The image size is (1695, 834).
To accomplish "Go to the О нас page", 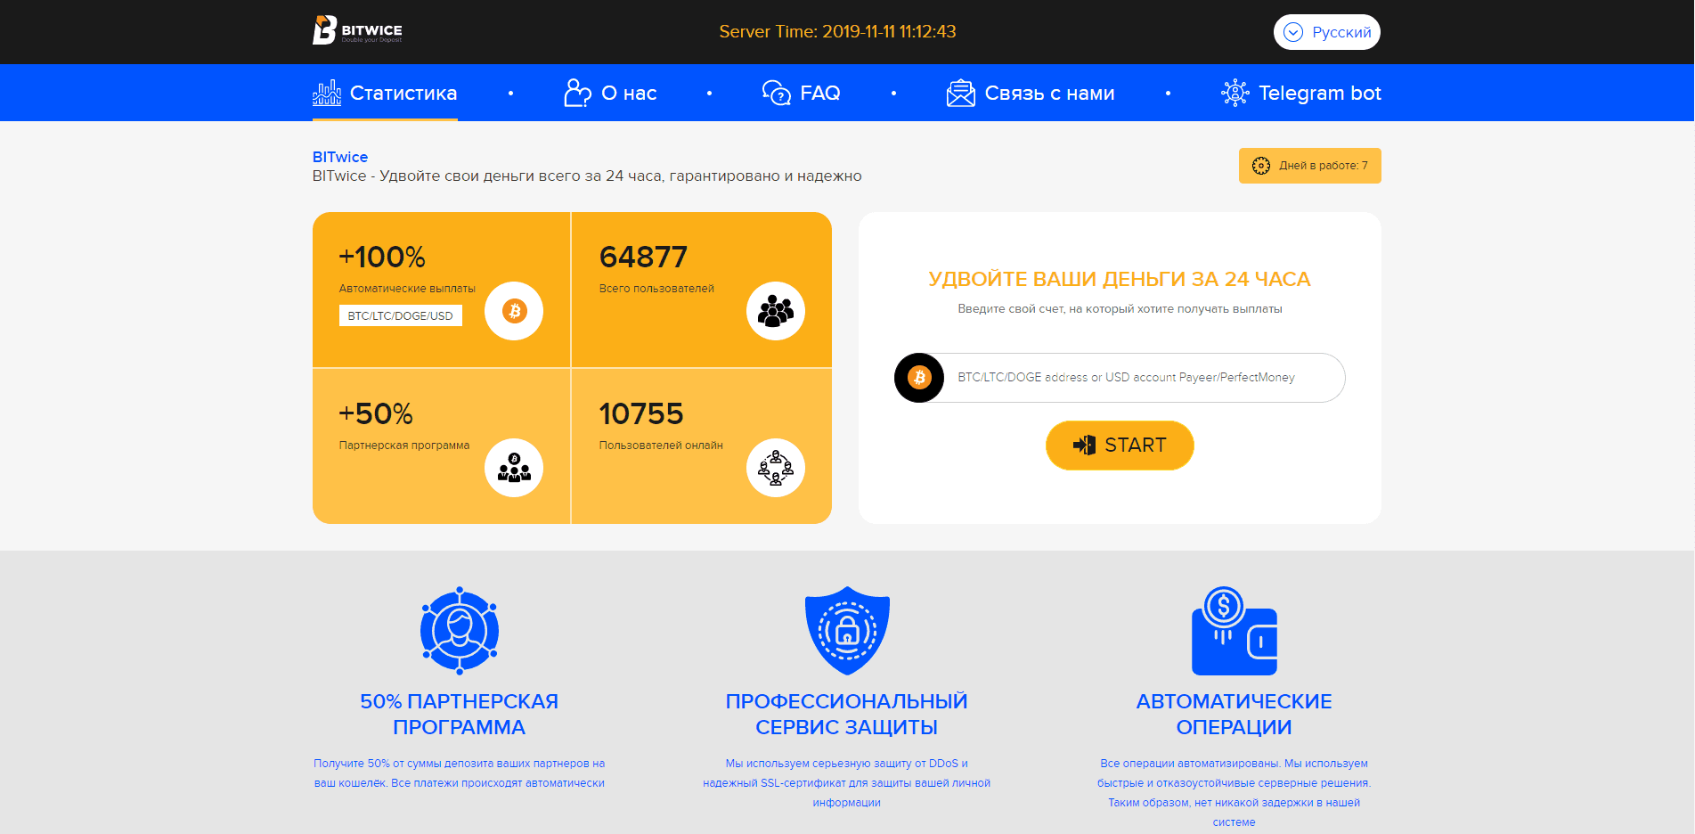I will tap(611, 93).
